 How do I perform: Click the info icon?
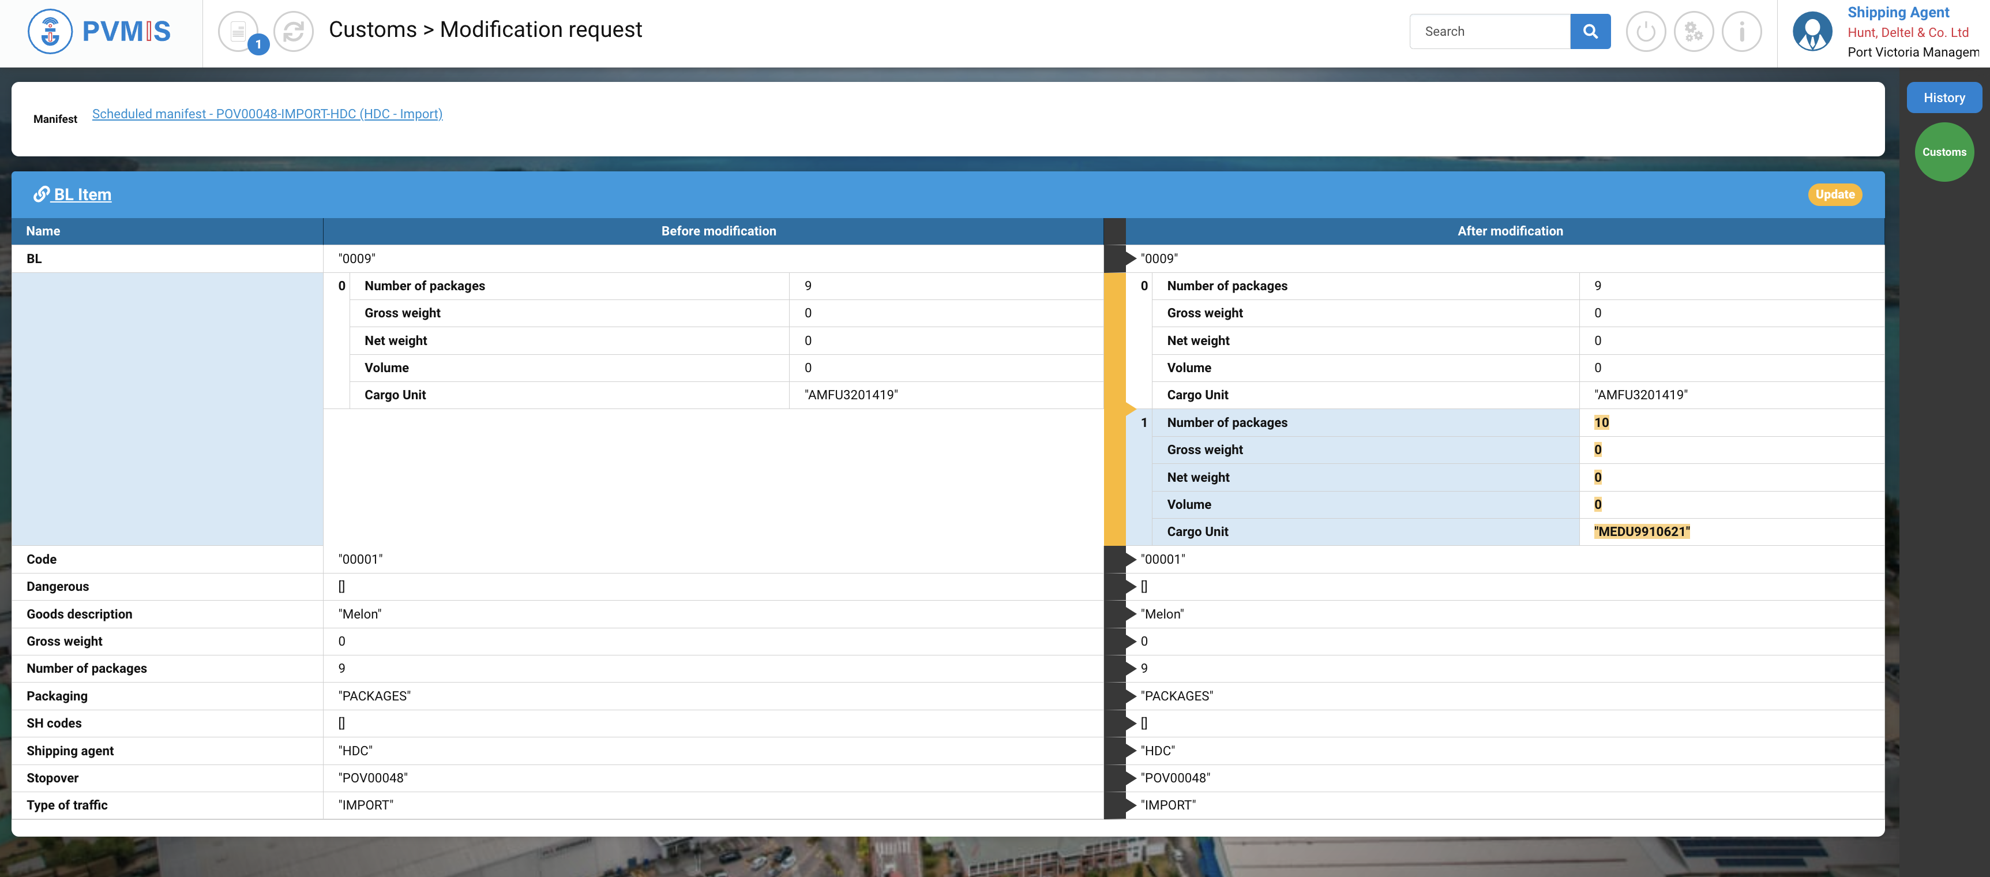coord(1741,32)
